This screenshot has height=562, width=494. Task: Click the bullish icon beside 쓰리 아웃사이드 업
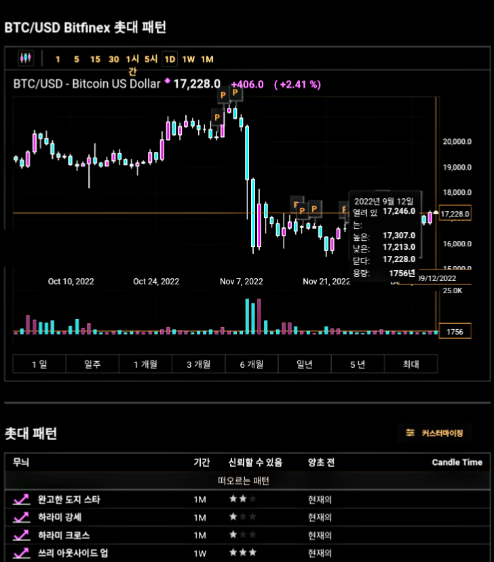point(21,552)
